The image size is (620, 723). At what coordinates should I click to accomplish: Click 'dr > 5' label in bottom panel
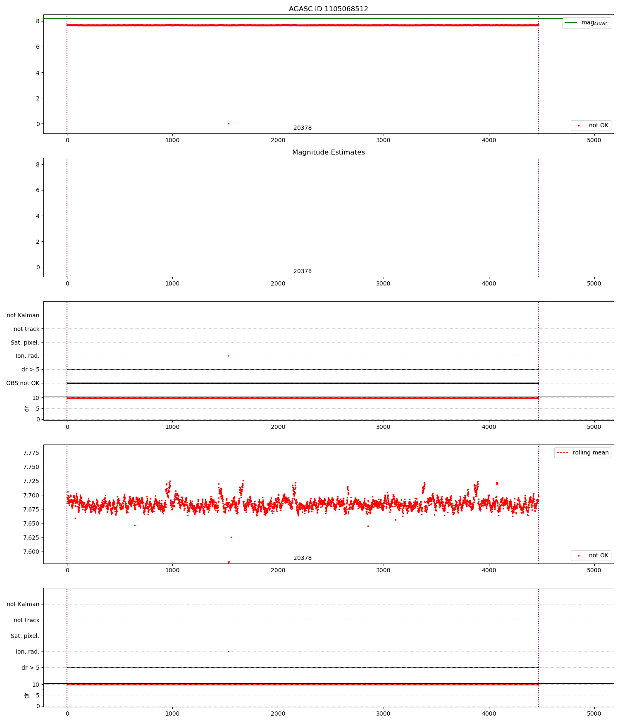pos(31,668)
